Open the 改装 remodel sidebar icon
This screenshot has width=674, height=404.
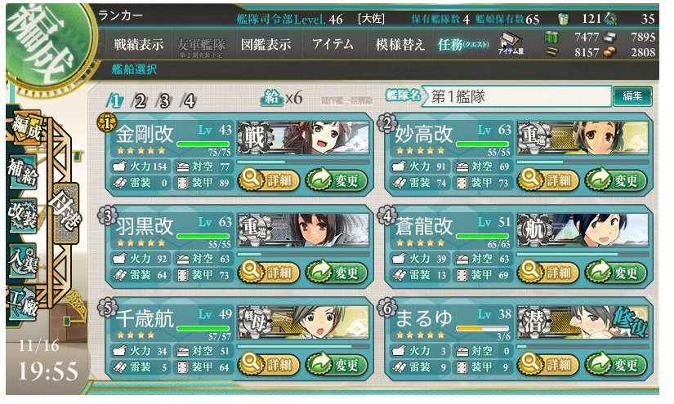click(23, 215)
